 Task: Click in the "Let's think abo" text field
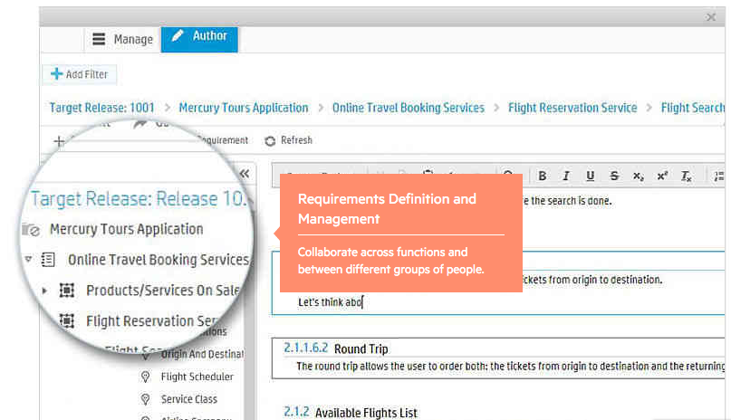[x=331, y=302]
